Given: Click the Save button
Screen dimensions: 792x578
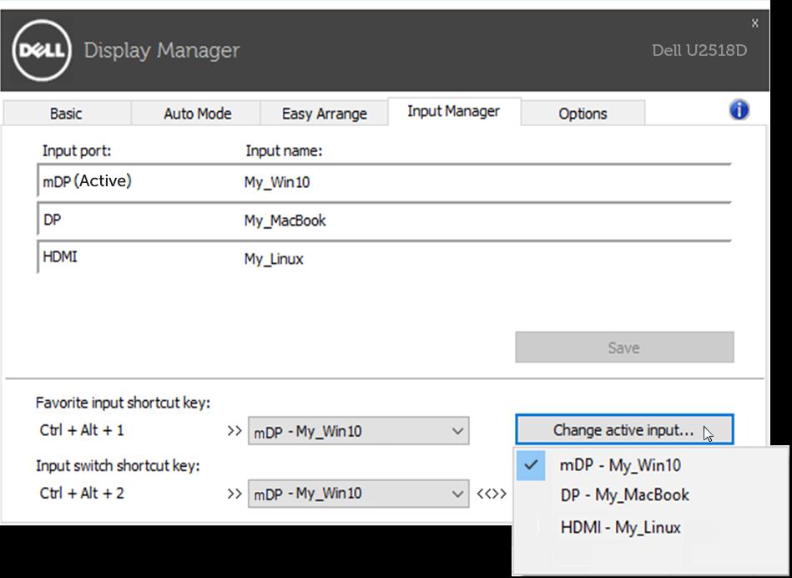Looking at the screenshot, I should (x=624, y=347).
